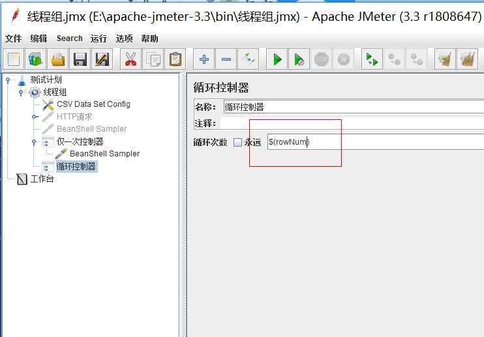Image resolution: width=484 pixels, height=337 pixels.
Task: Start the test with green play icon
Action: coord(277,59)
